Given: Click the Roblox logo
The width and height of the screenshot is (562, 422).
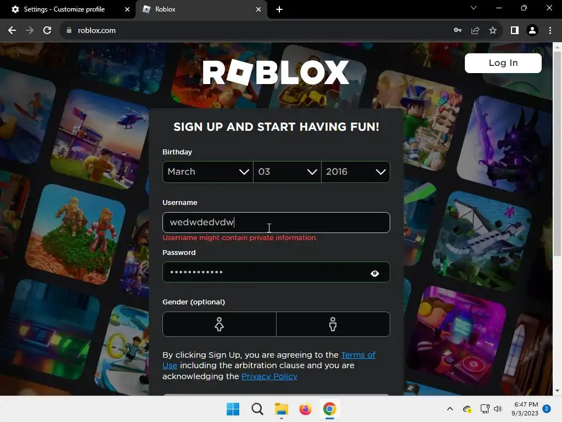Looking at the screenshot, I should point(276,73).
